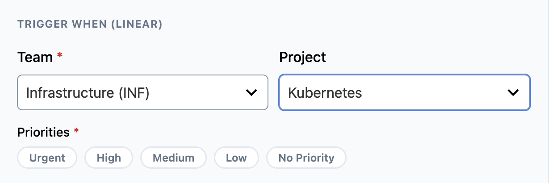Click the "(LINEAR)" text in the section header
552x183 pixels.
[x=137, y=25]
